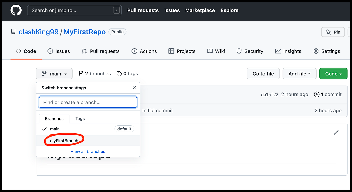352x192 pixels.
Task: Open the Insights tab
Action: (288, 51)
